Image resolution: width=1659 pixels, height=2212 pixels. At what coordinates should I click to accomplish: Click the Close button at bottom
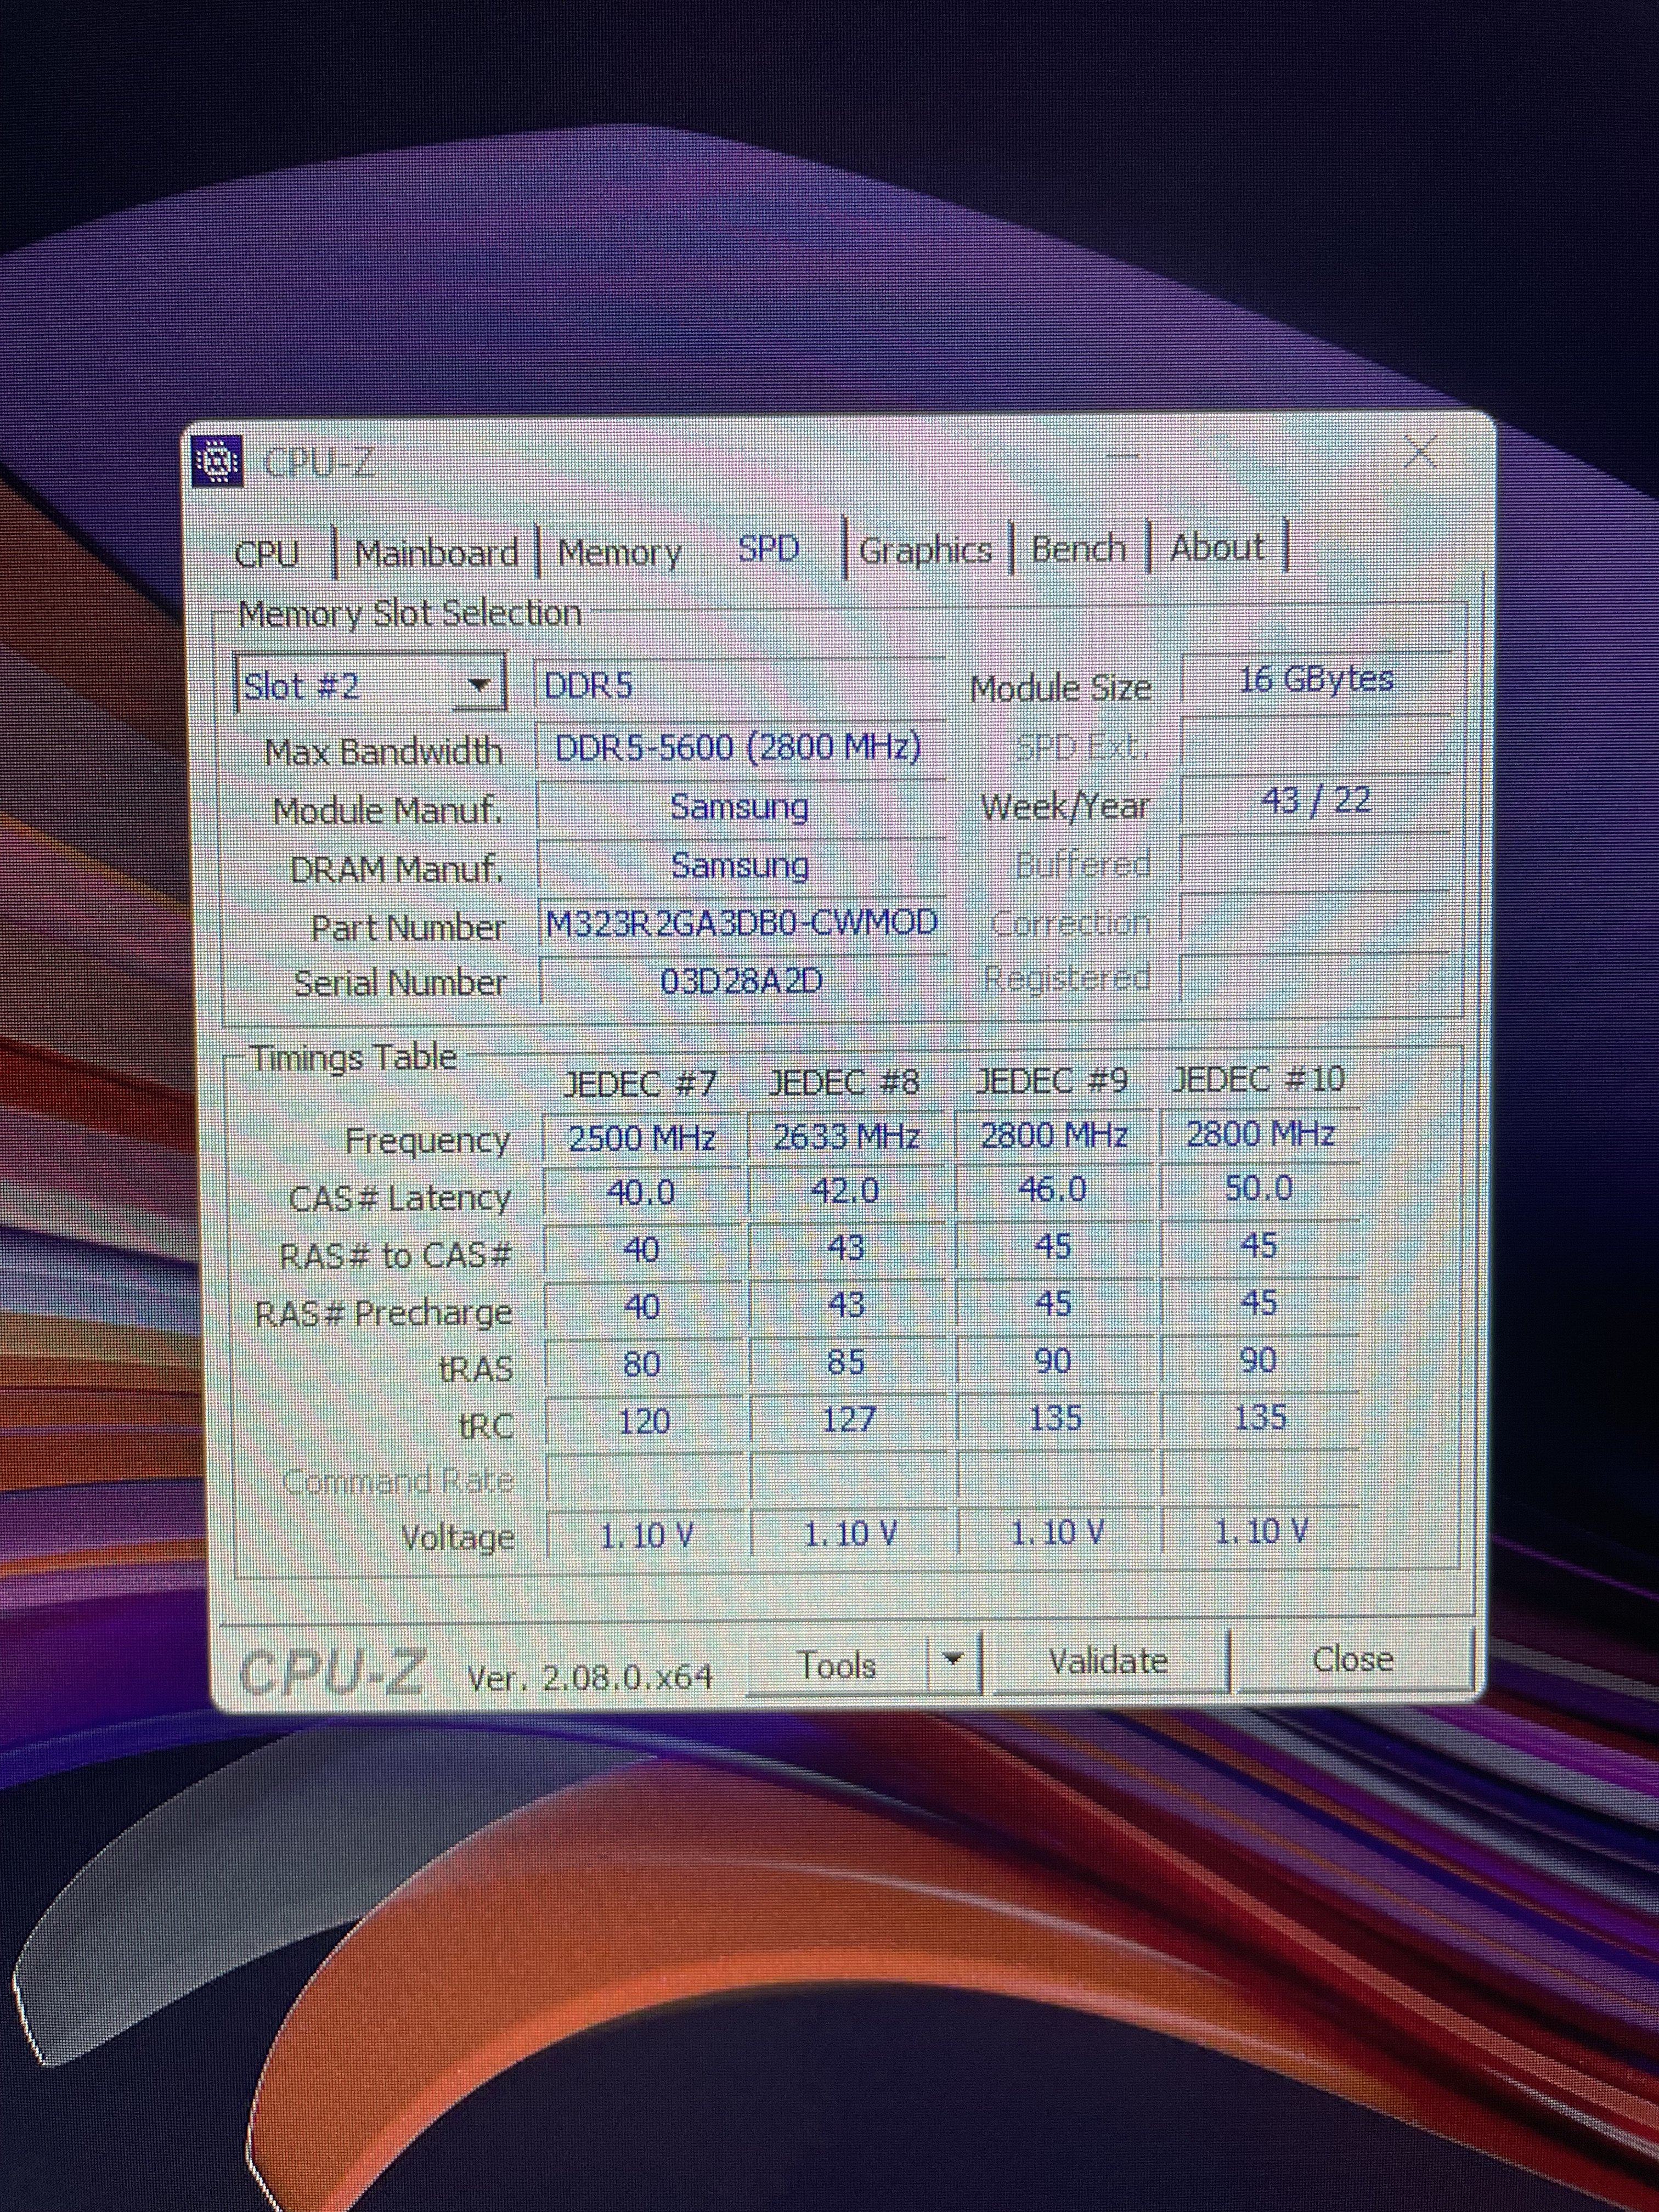pos(1353,1659)
